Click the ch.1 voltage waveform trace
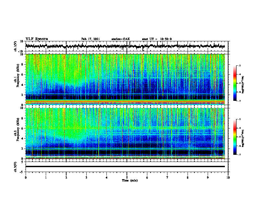Image resolution: width=257 pixels, height=199 pixels. coord(125,46)
